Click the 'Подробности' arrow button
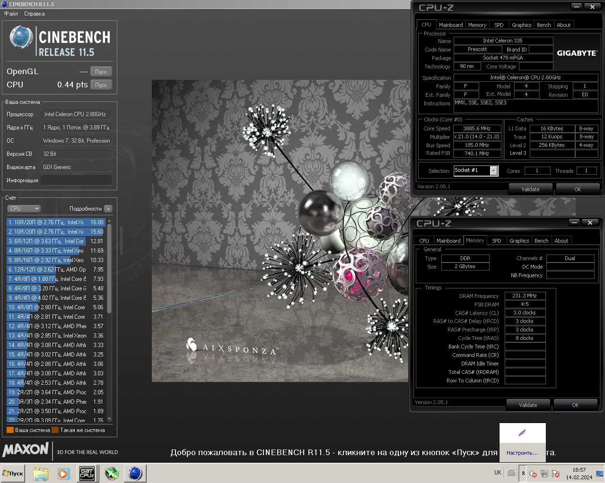 tap(108, 209)
